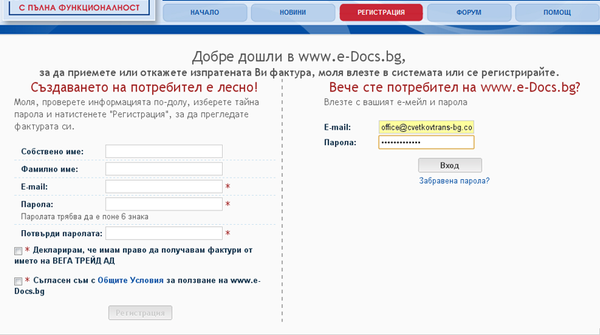Image resolution: width=600 pixels, height=335 pixels.
Task: Click the registration E-mail input field
Action: pyautogui.click(x=163, y=187)
